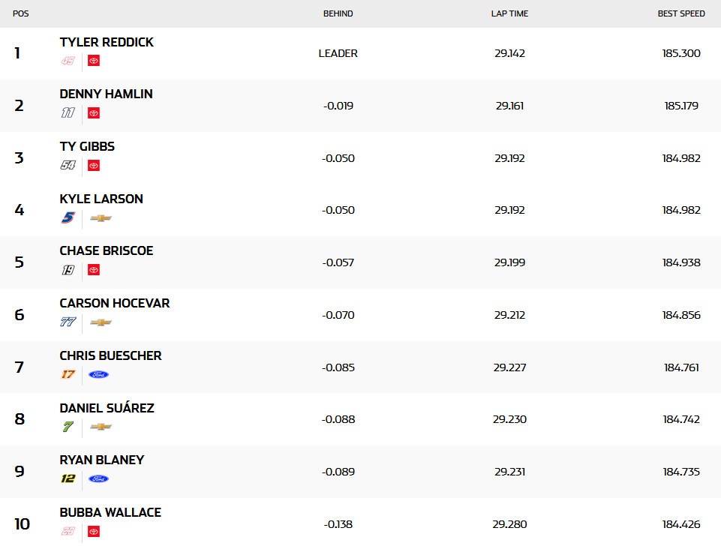
Task: Open Denny Hamlin's driver name link
Action: (x=106, y=94)
